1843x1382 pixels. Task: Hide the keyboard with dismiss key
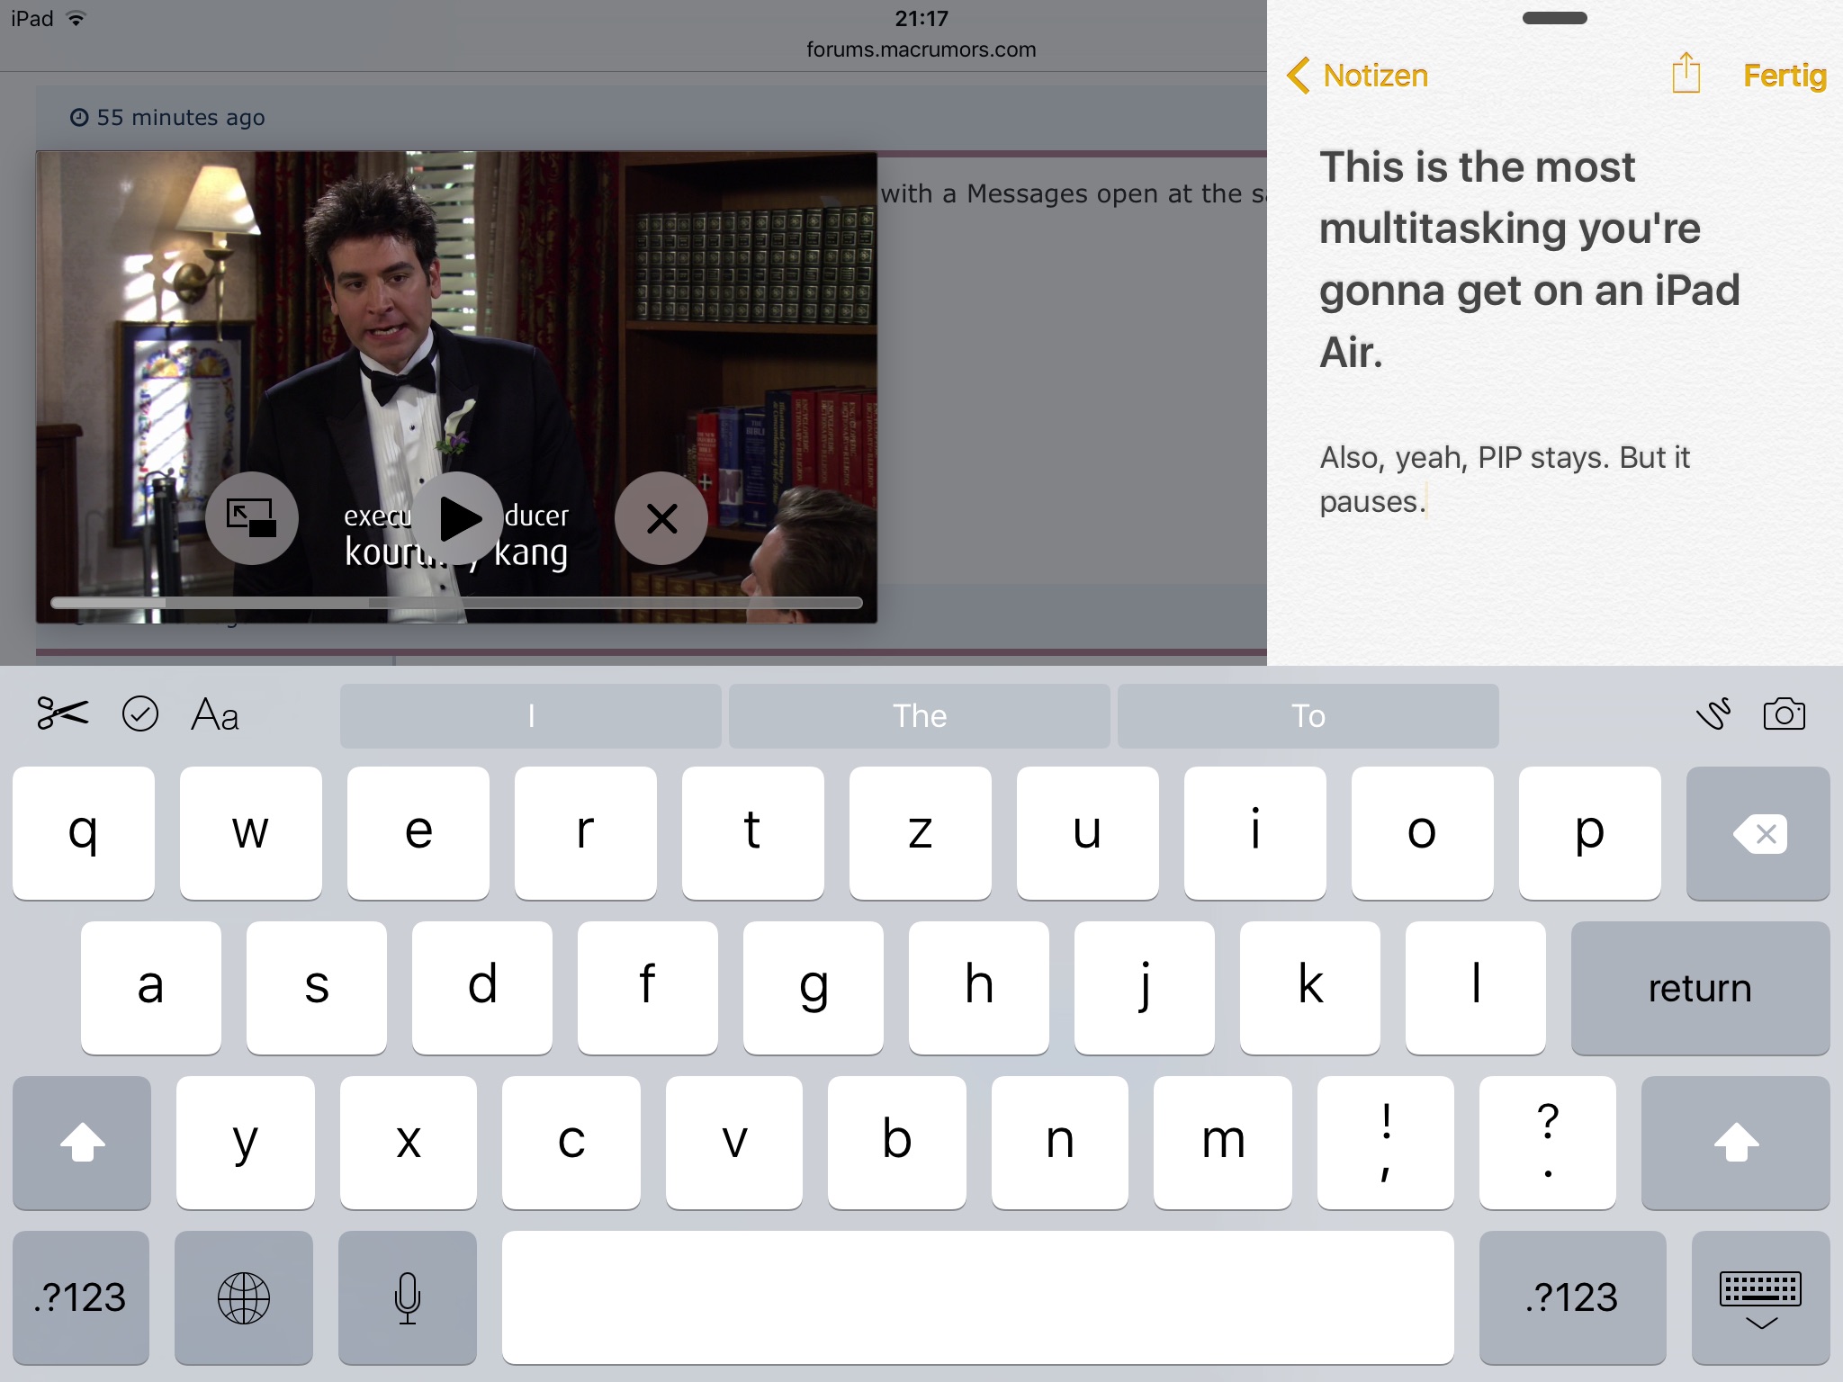pos(1760,1297)
